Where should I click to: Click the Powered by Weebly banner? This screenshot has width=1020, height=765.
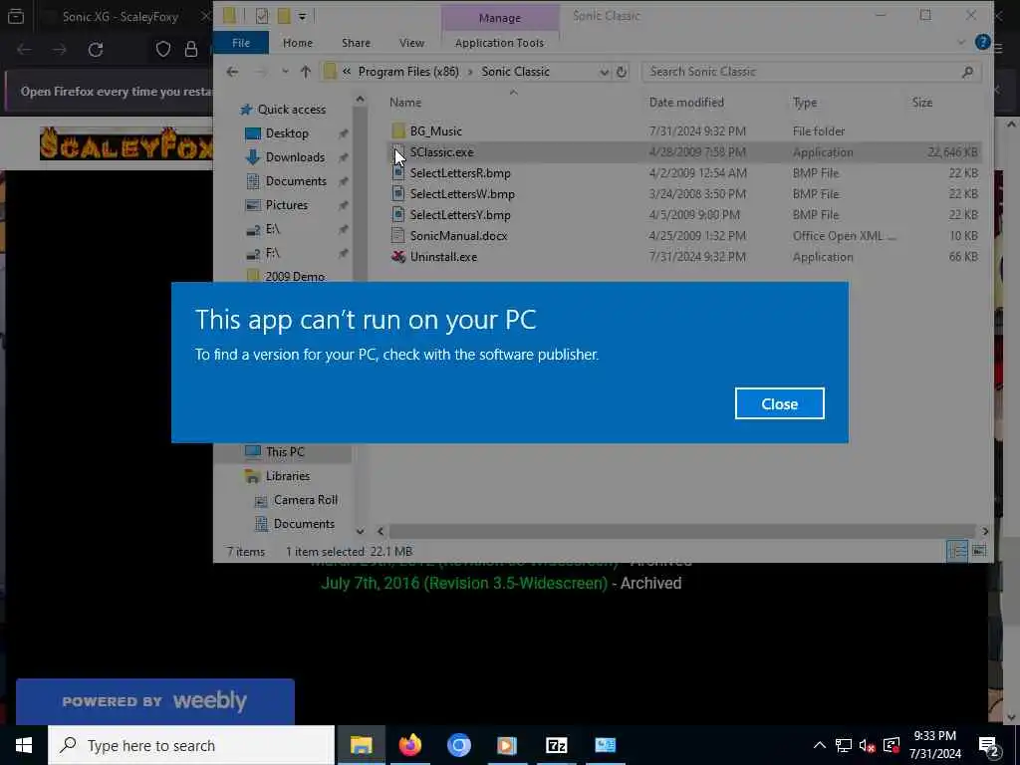click(x=154, y=701)
